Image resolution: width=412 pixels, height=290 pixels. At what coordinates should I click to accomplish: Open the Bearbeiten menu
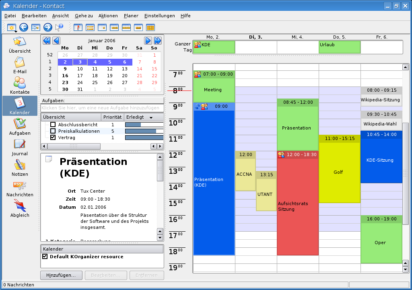click(x=34, y=16)
